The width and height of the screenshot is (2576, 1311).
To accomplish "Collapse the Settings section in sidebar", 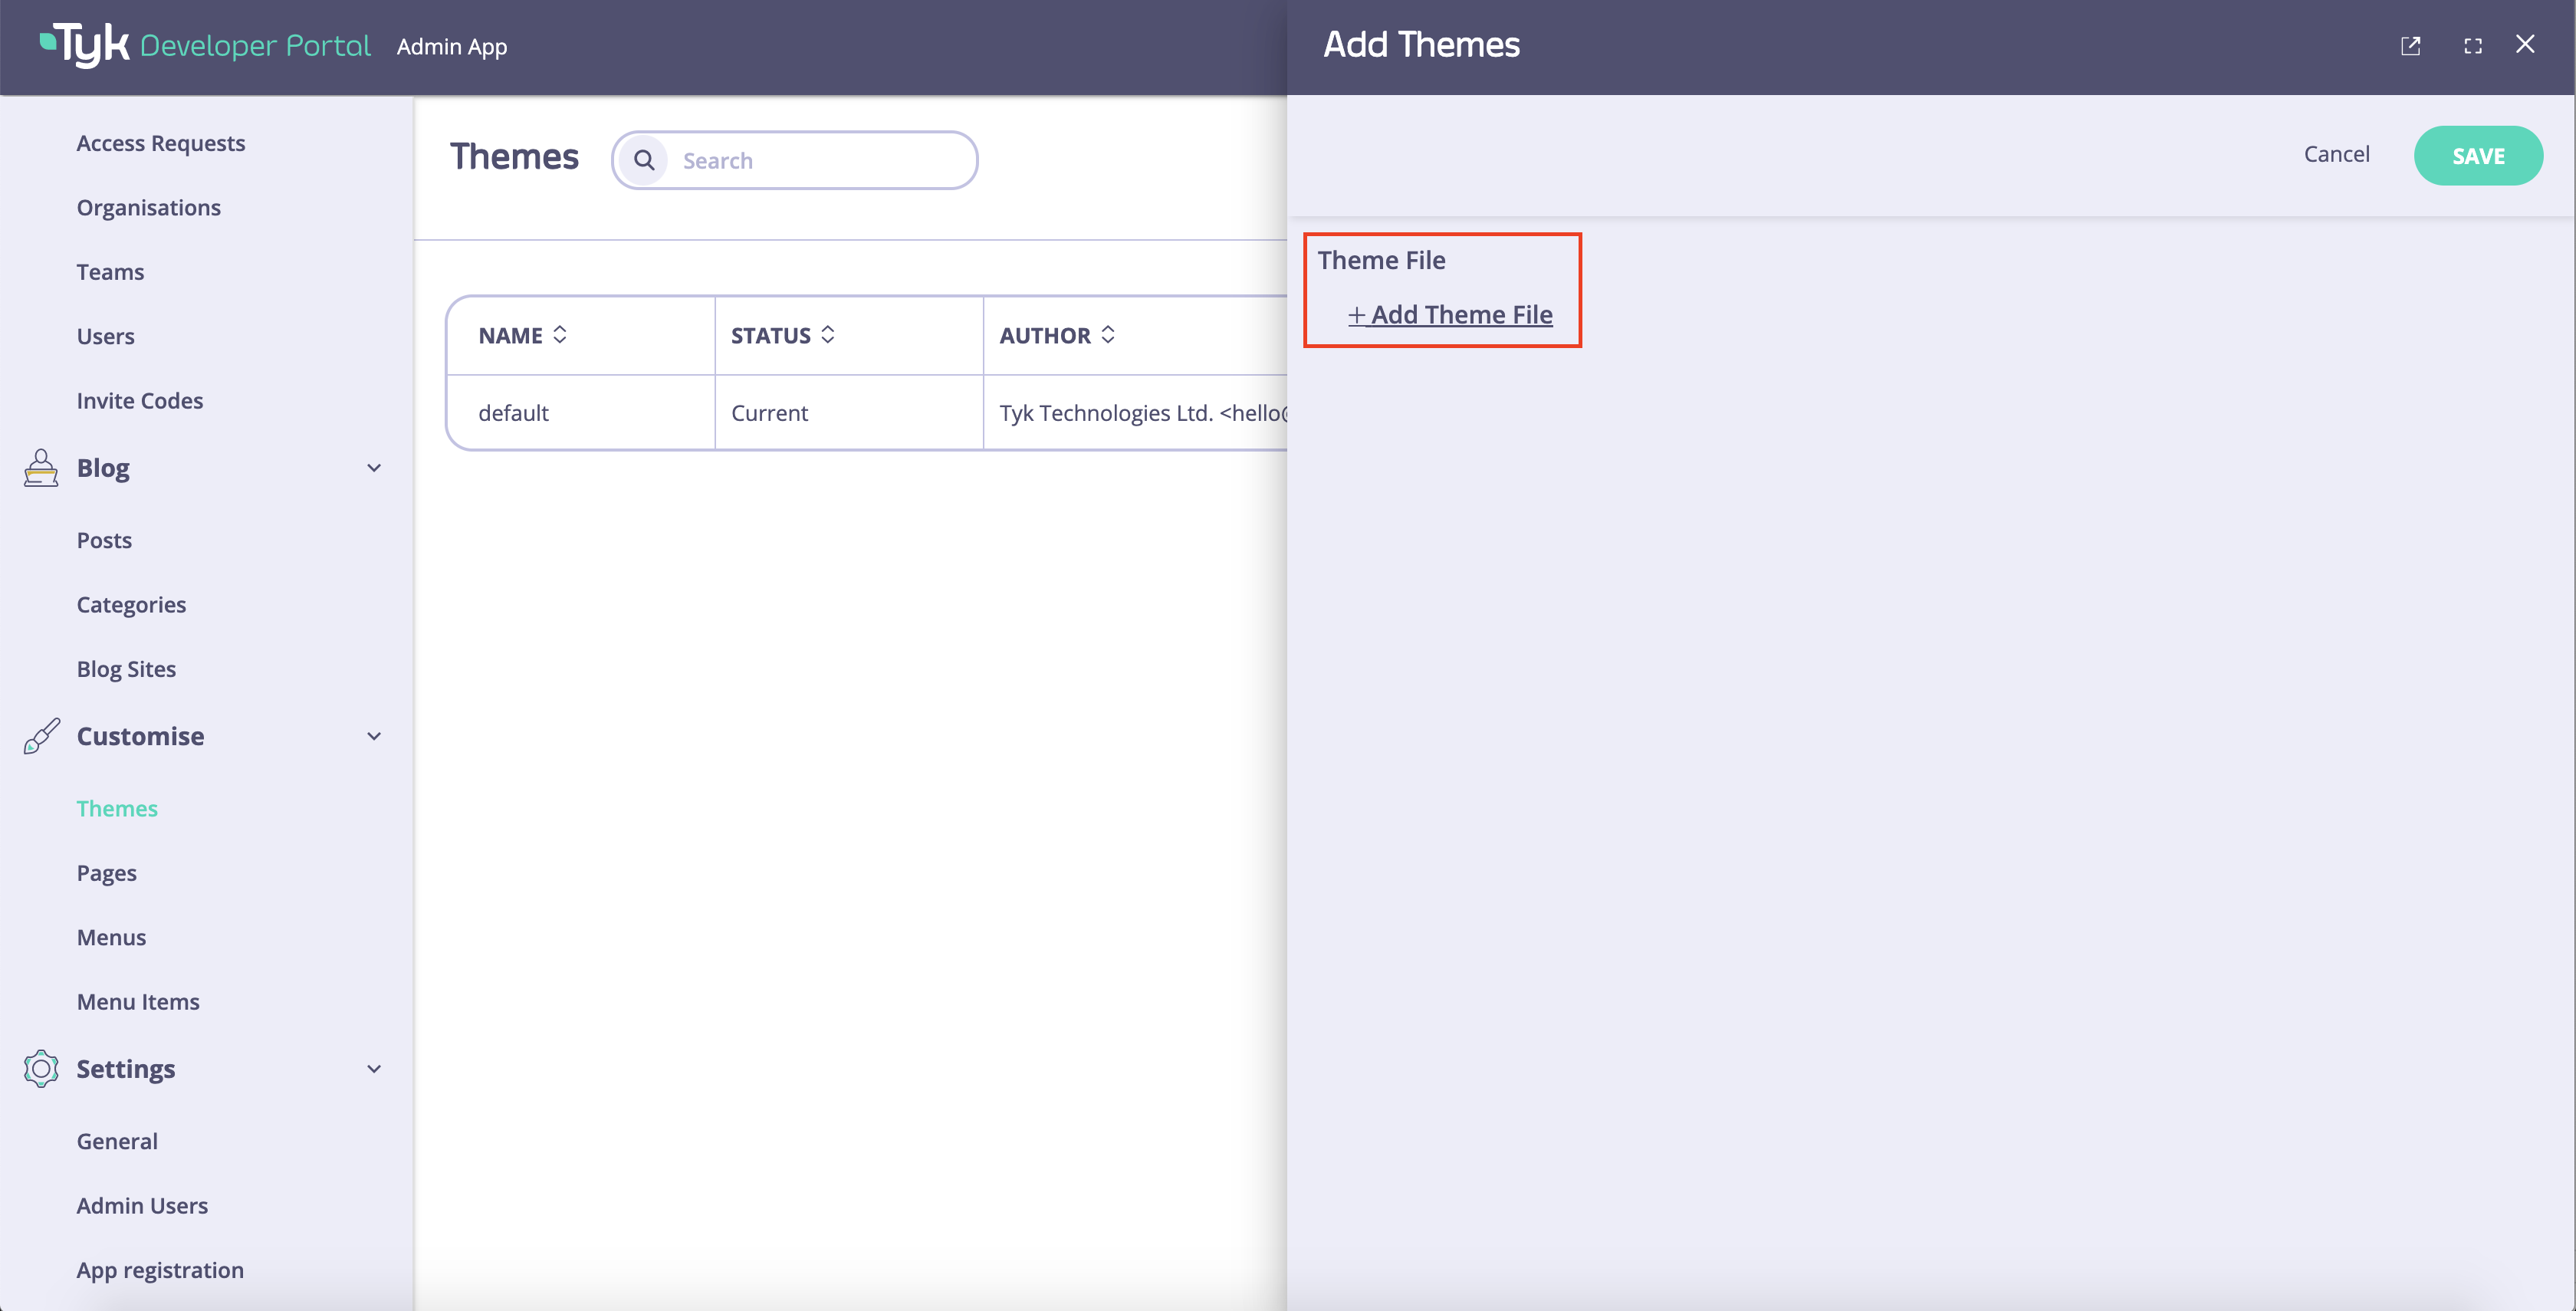I will pyautogui.click(x=374, y=1068).
